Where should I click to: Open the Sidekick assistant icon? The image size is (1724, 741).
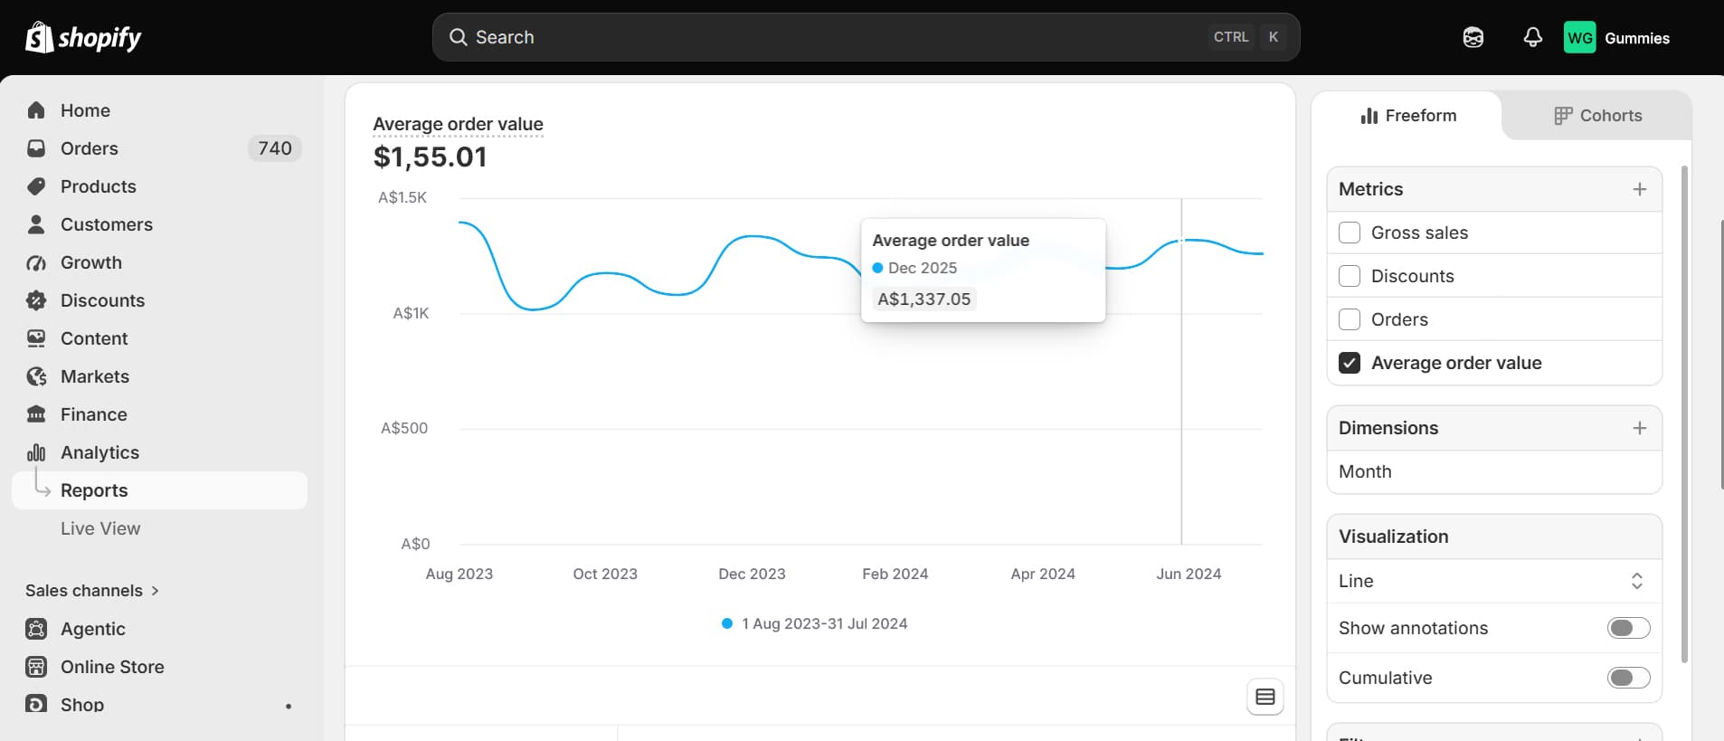(1473, 37)
